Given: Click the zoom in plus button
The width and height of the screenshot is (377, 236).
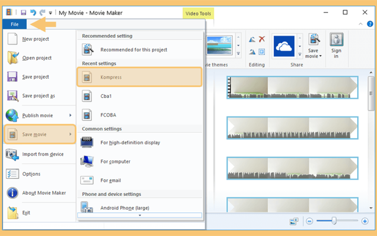Looking at the screenshot, I should tap(365, 221).
